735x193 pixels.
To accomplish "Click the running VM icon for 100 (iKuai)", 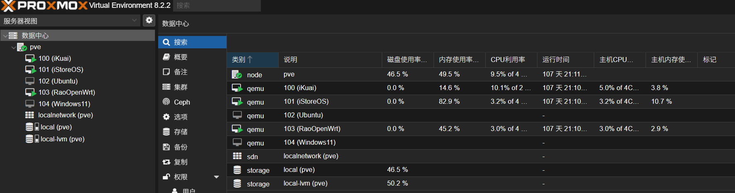I will [x=31, y=58].
